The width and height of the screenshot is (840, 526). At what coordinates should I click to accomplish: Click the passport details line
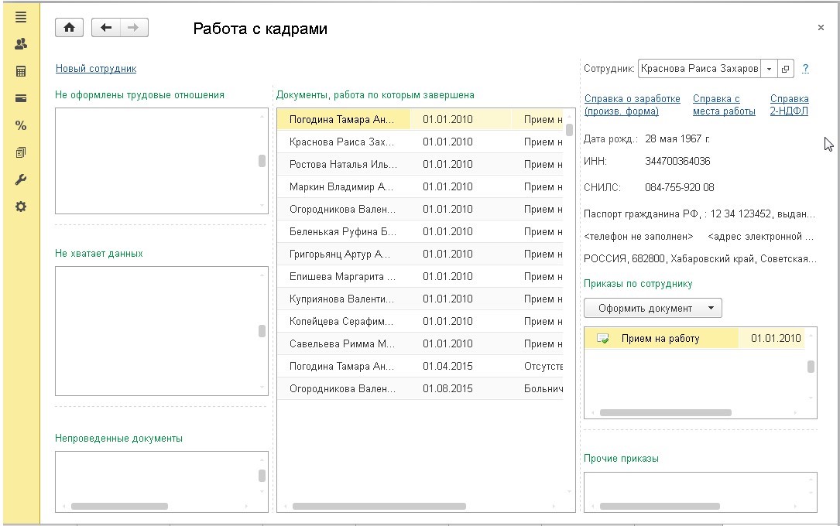[x=700, y=214]
